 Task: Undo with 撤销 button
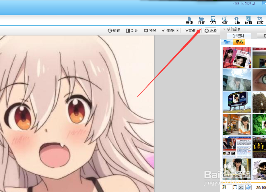click(168, 31)
